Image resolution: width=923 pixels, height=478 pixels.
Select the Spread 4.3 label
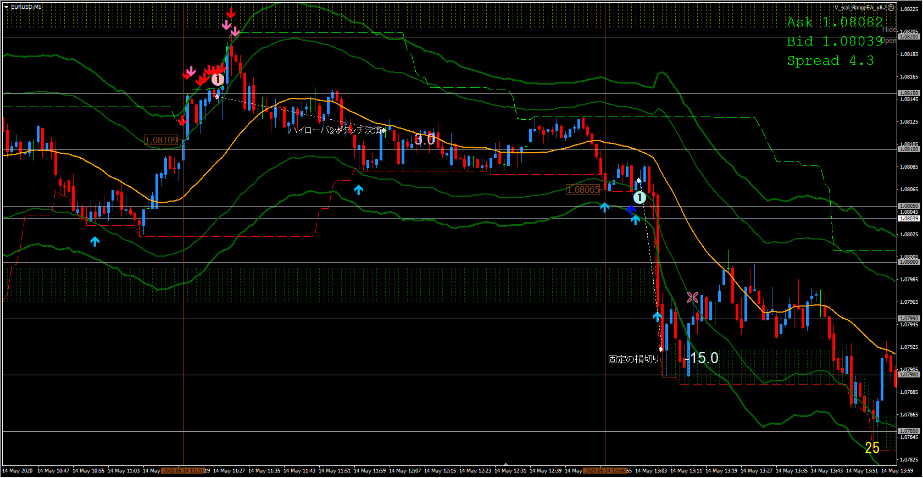pyautogui.click(x=830, y=60)
